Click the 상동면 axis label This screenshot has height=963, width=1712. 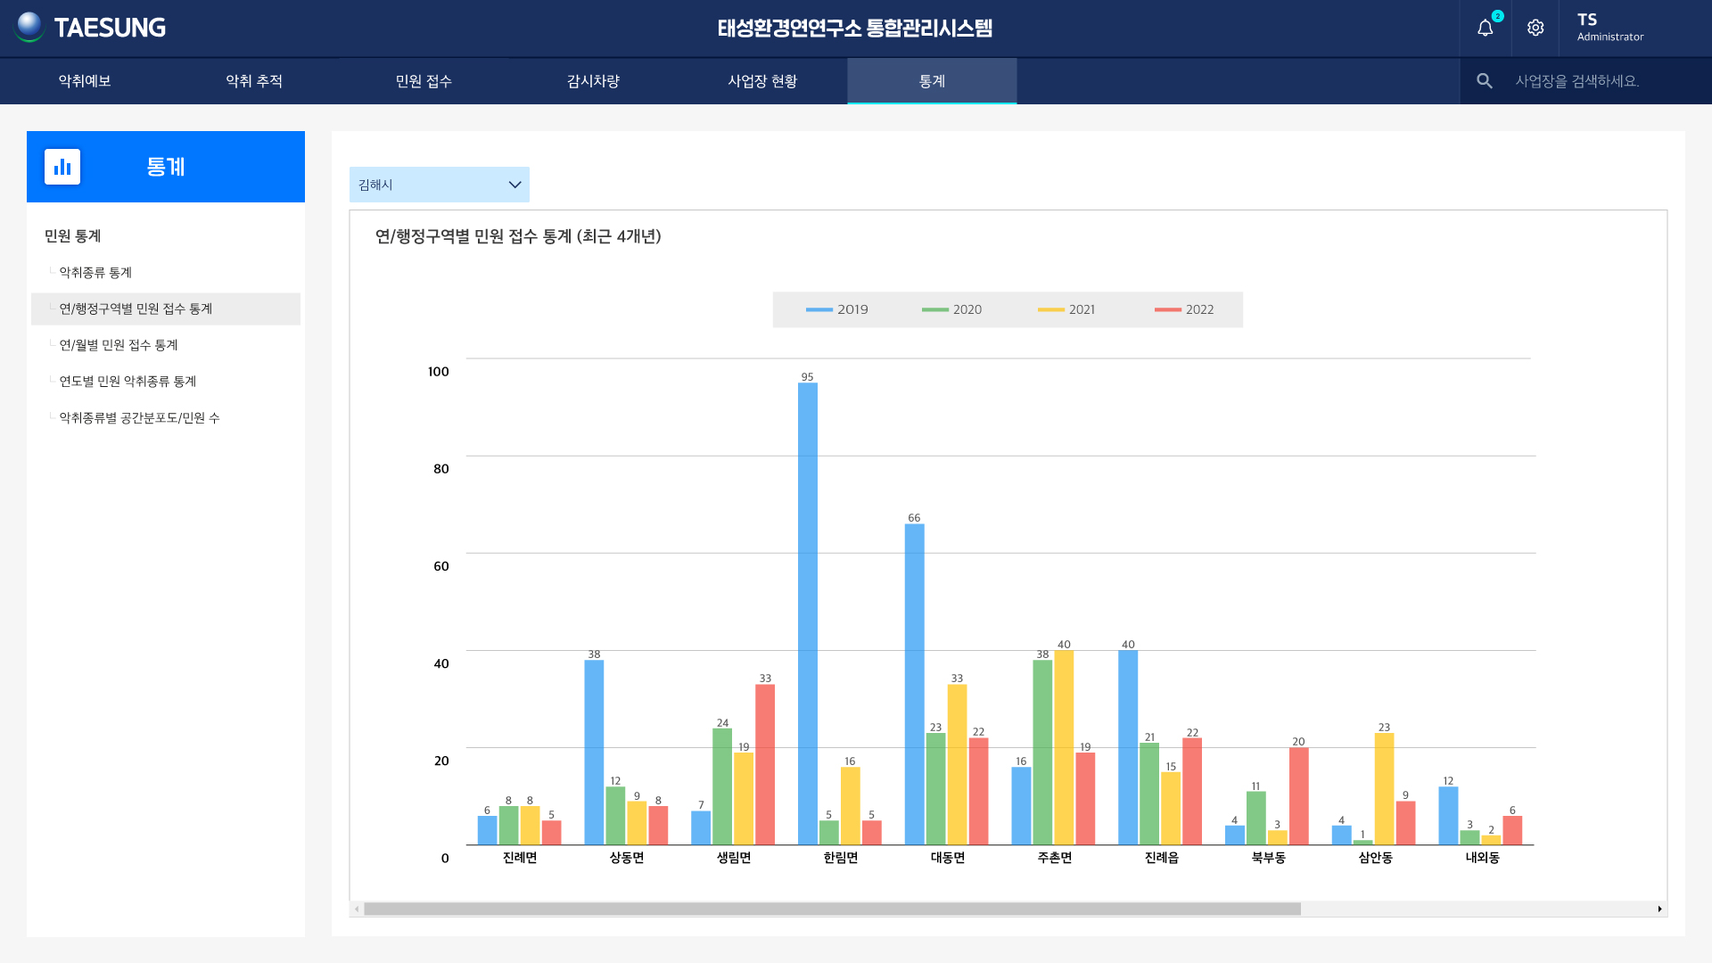coord(627,858)
